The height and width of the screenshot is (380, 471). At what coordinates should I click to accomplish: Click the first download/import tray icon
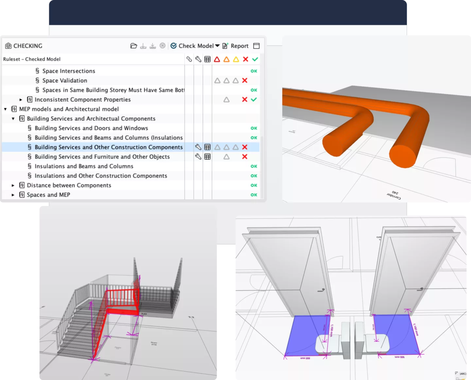coord(143,46)
